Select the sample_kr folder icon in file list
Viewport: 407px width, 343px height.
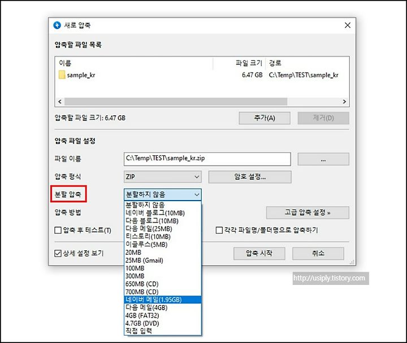point(62,75)
